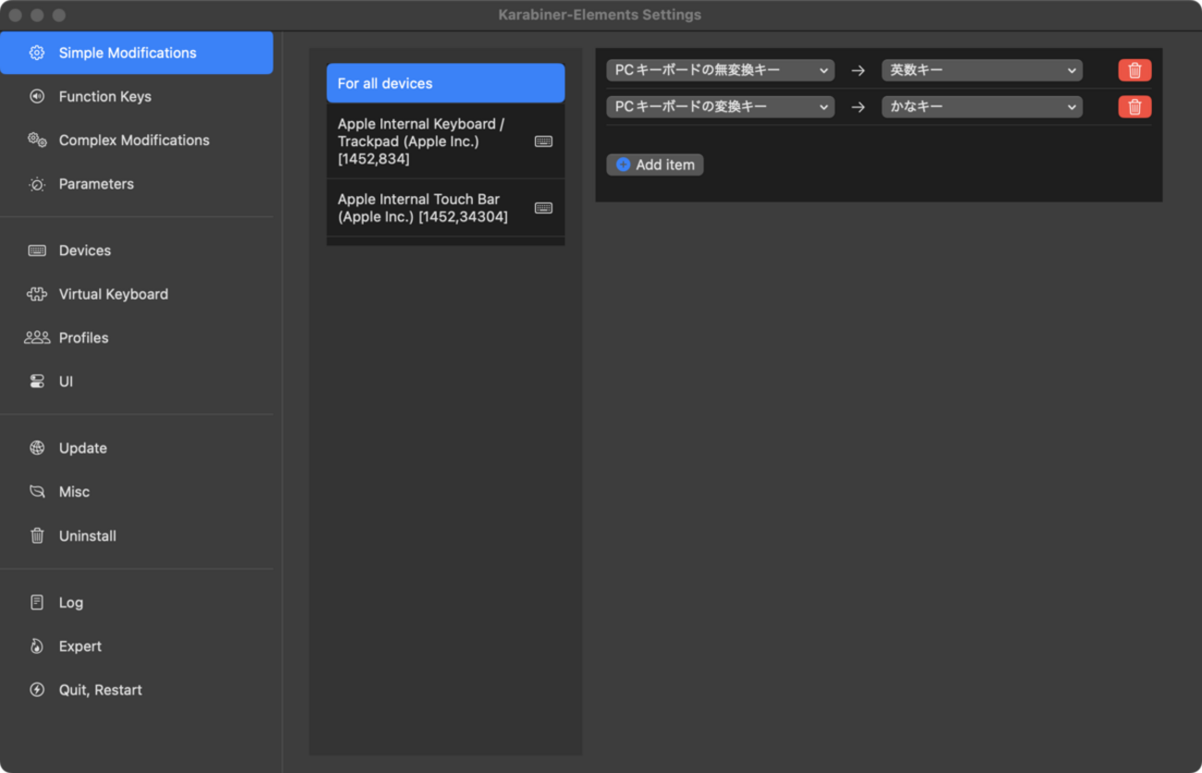Open the Quit, Restart section
The width and height of the screenshot is (1202, 773).
click(x=137, y=690)
